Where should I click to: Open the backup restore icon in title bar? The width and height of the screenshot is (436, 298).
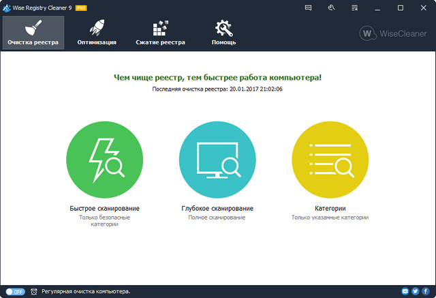[x=332, y=8]
